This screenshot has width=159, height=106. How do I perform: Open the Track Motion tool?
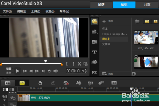pyautogui.click(x=101, y=83)
